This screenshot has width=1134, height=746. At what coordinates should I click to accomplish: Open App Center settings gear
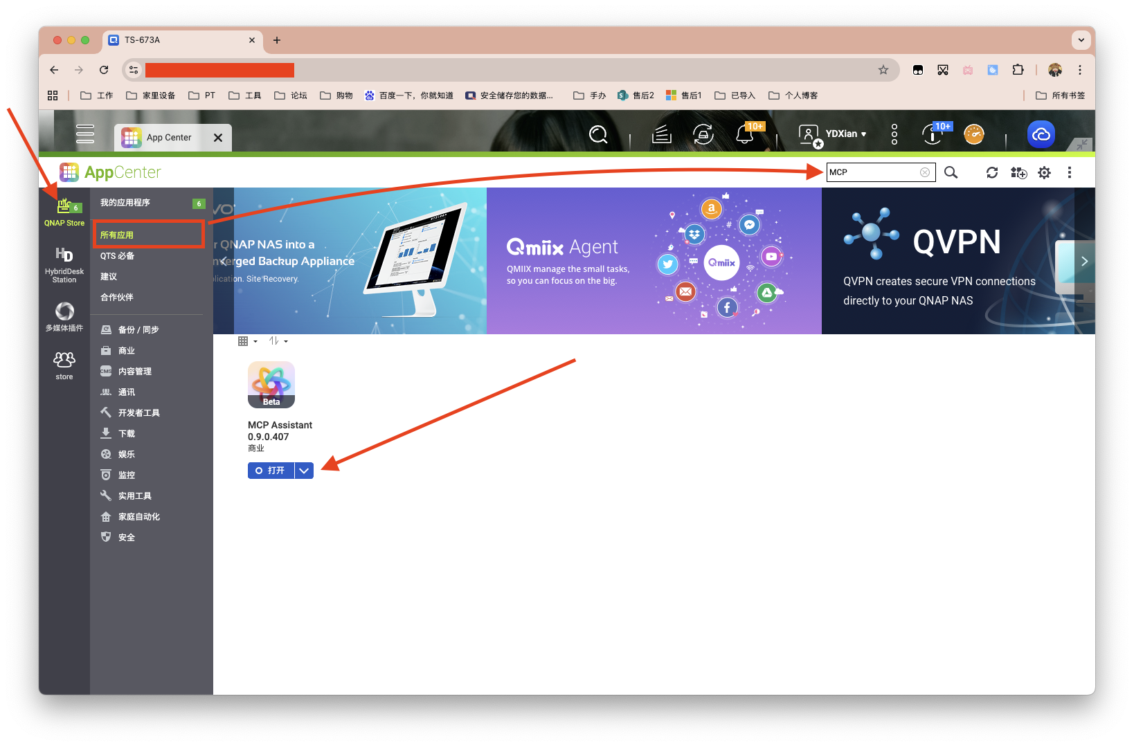tap(1044, 172)
